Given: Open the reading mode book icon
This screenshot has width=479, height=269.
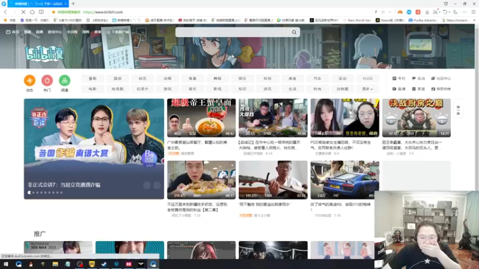Looking at the screenshot, I should [41, 12].
